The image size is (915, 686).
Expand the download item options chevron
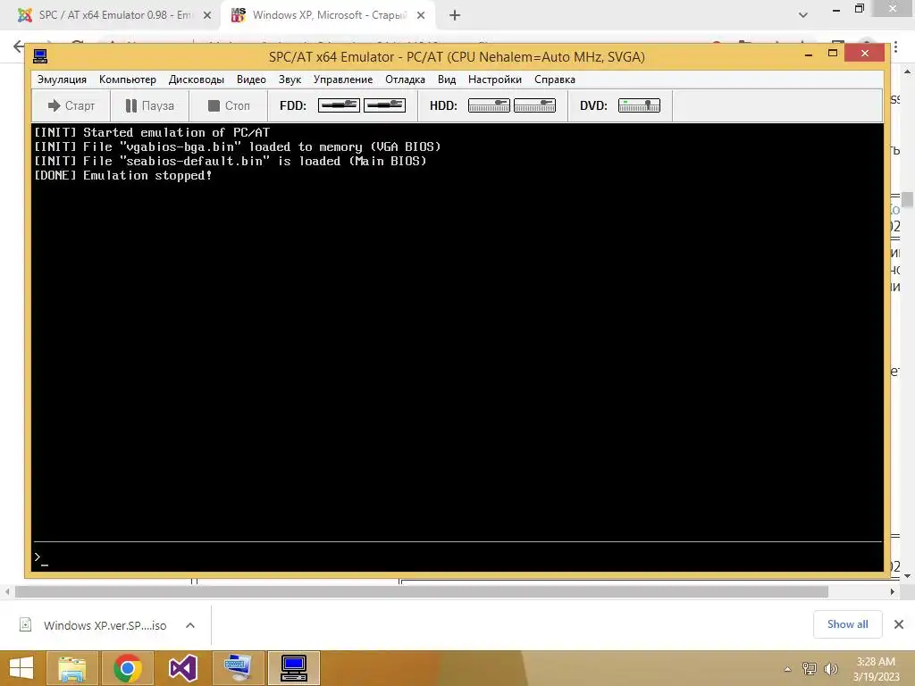point(190,625)
